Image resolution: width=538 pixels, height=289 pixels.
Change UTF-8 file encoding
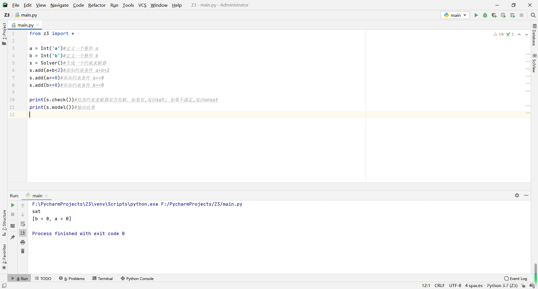click(455, 285)
